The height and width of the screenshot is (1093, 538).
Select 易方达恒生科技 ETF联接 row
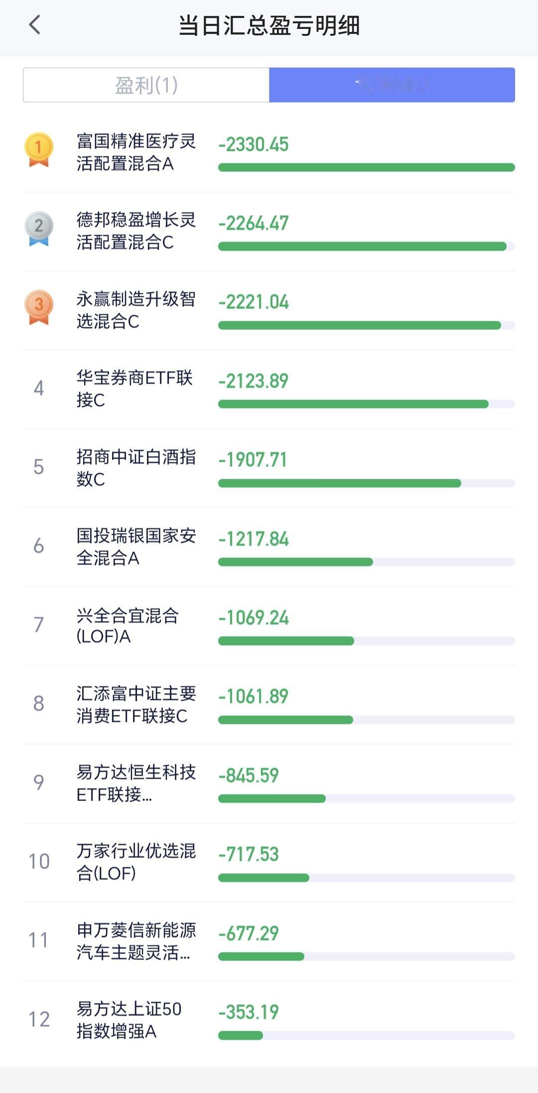pos(269,784)
